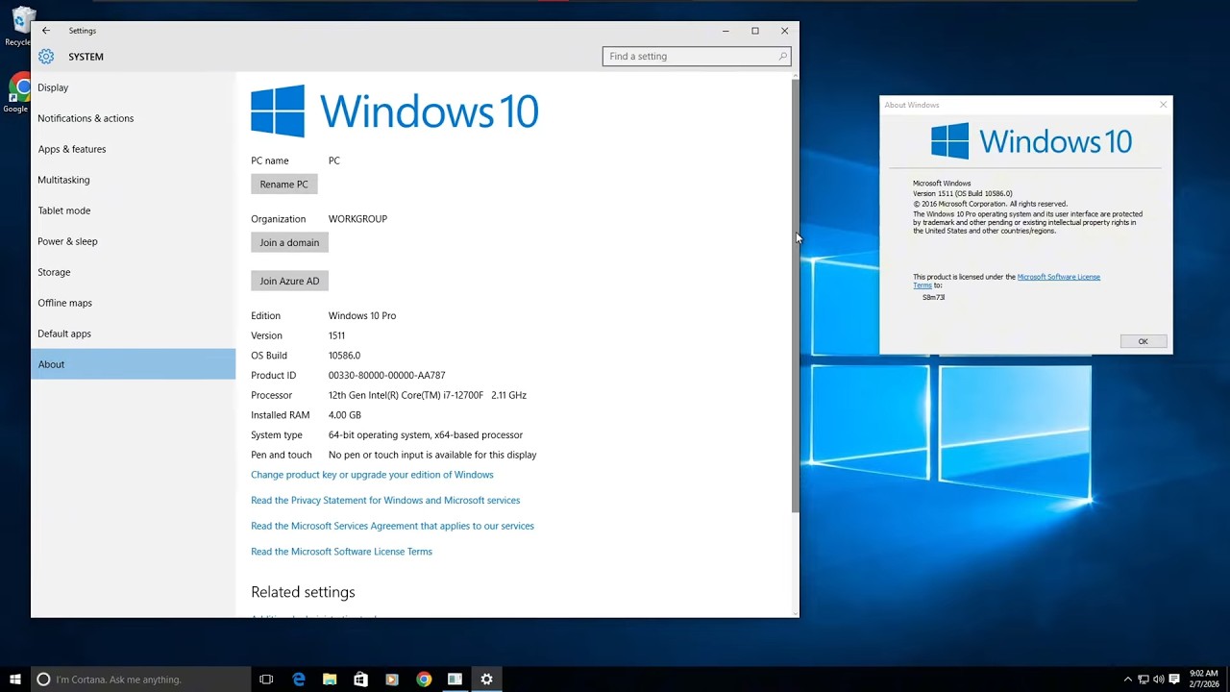Viewport: 1230px width, 692px height.
Task: Open Default apps settings
Action: (x=133, y=334)
